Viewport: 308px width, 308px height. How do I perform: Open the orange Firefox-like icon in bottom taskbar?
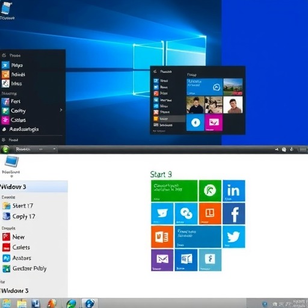point(52,304)
